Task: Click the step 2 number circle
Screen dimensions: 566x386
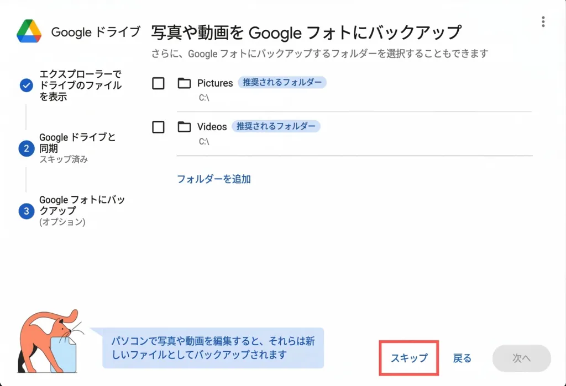Action: point(26,148)
